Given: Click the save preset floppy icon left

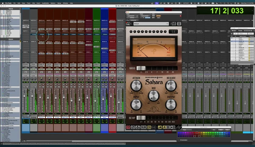Looking at the screenshot, I should click(128, 24).
